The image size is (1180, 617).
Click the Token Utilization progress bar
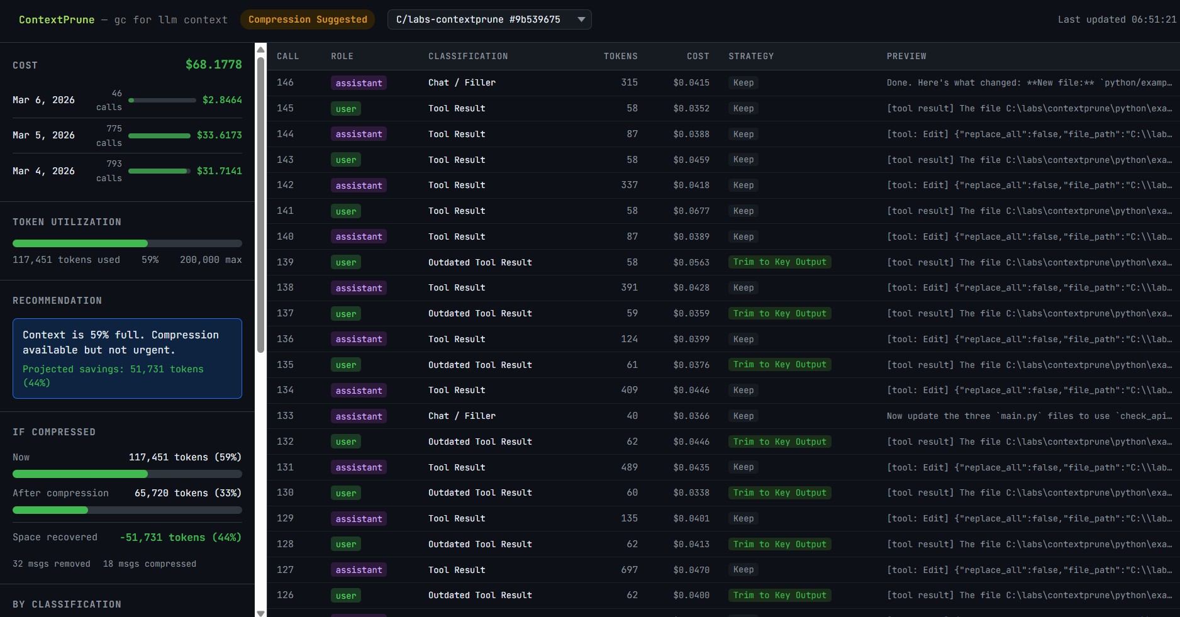tap(127, 243)
